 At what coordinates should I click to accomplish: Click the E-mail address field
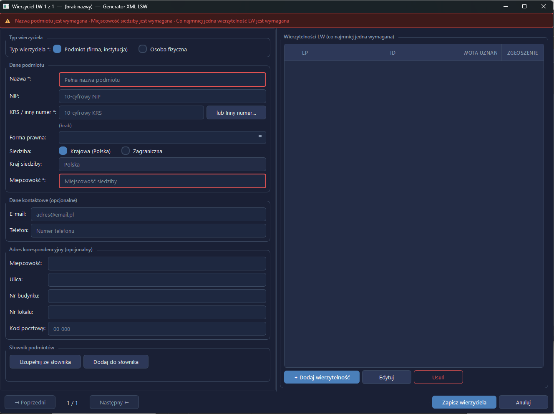(x=149, y=215)
